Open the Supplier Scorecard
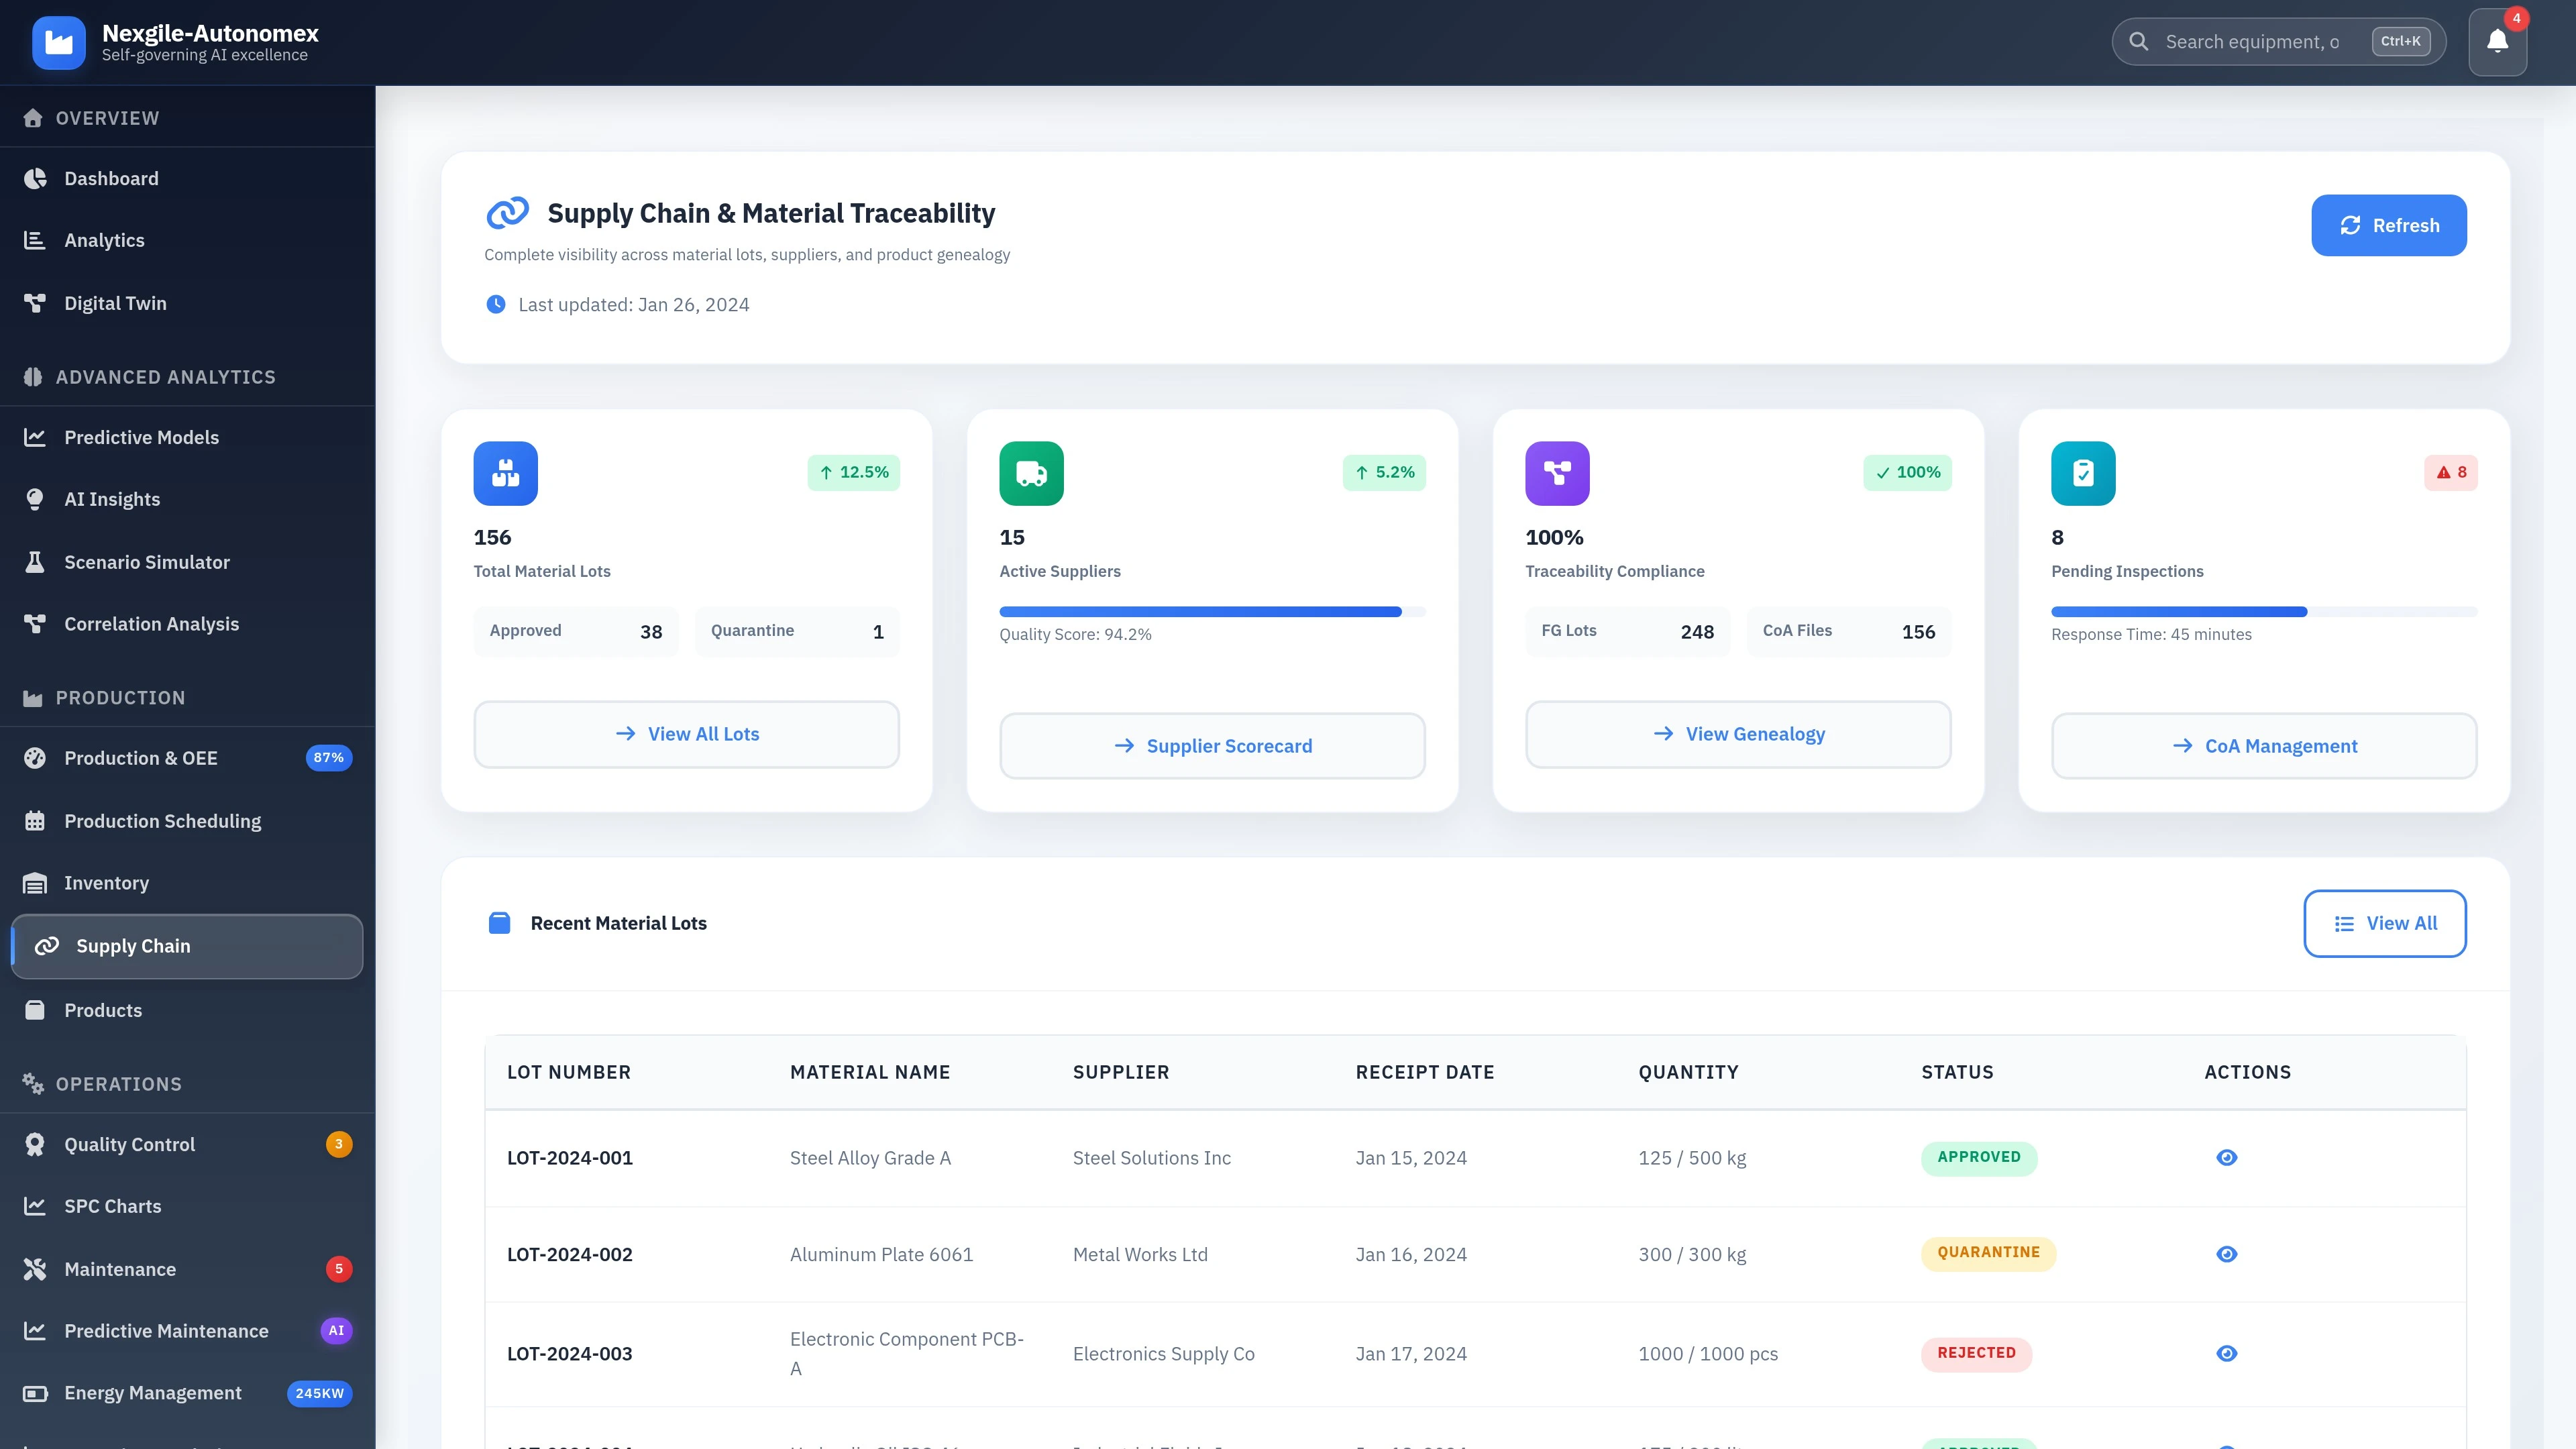Viewport: 2576px width, 1449px height. point(1212,746)
